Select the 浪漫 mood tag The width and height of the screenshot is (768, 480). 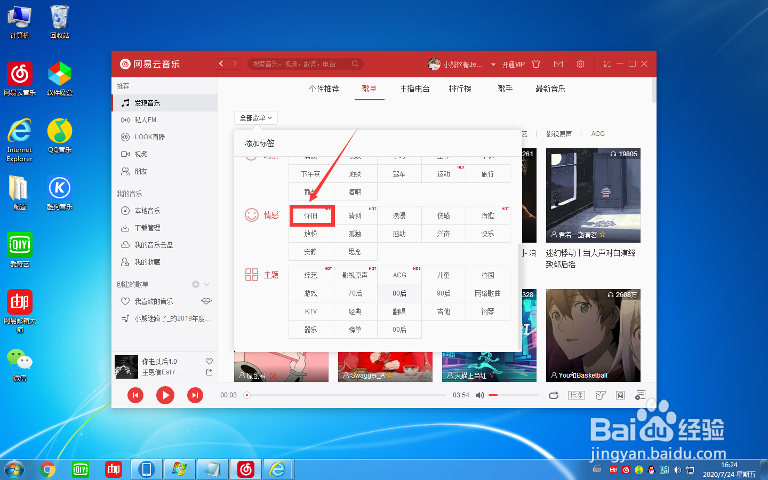tap(399, 215)
